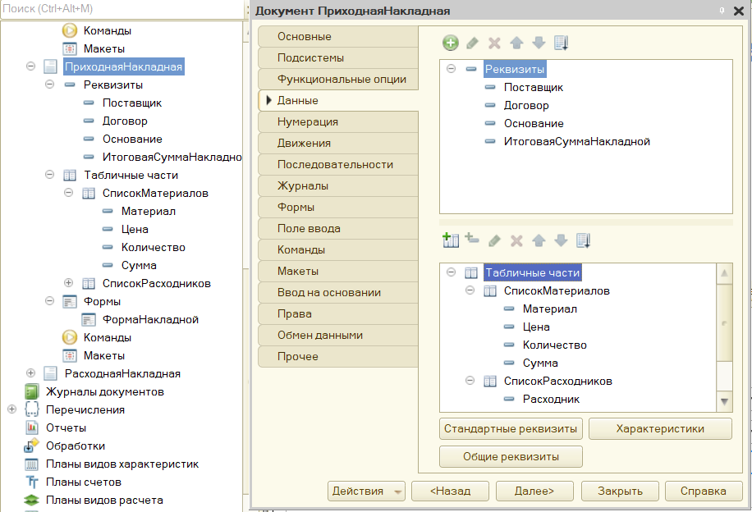This screenshot has height=512, width=752.
Task: Open the Функциональные опции tab
Action: 338,79
